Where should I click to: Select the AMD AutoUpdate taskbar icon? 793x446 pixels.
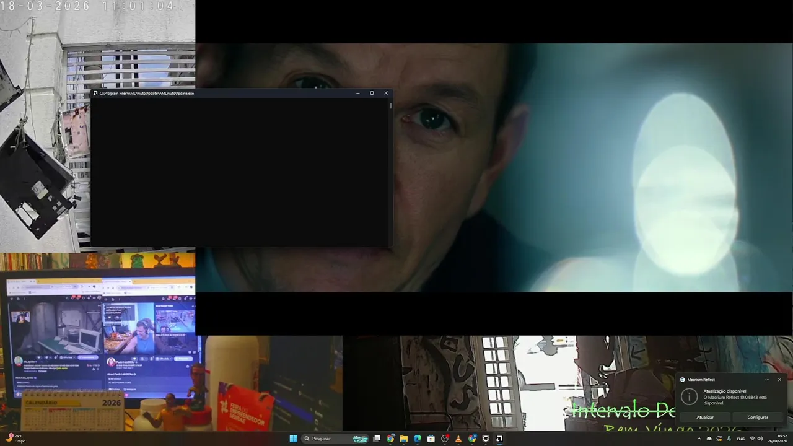[499, 439]
